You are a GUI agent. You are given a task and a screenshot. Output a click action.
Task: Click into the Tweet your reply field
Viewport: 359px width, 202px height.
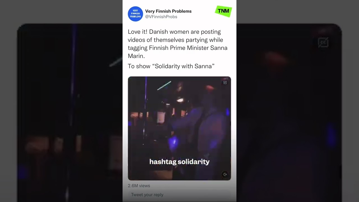click(179, 195)
